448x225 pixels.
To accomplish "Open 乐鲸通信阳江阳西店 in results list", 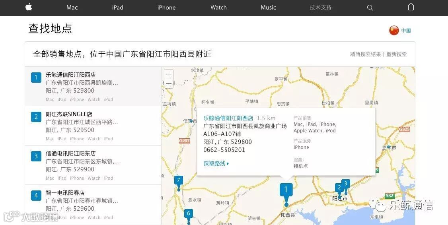I will coord(71,75).
